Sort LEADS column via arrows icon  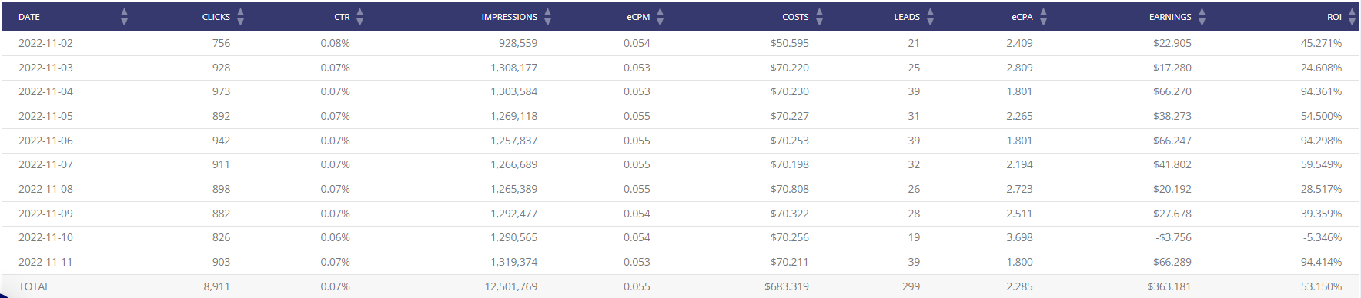(931, 17)
